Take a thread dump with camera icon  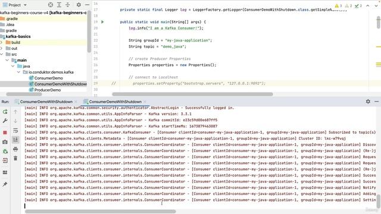[5, 142]
